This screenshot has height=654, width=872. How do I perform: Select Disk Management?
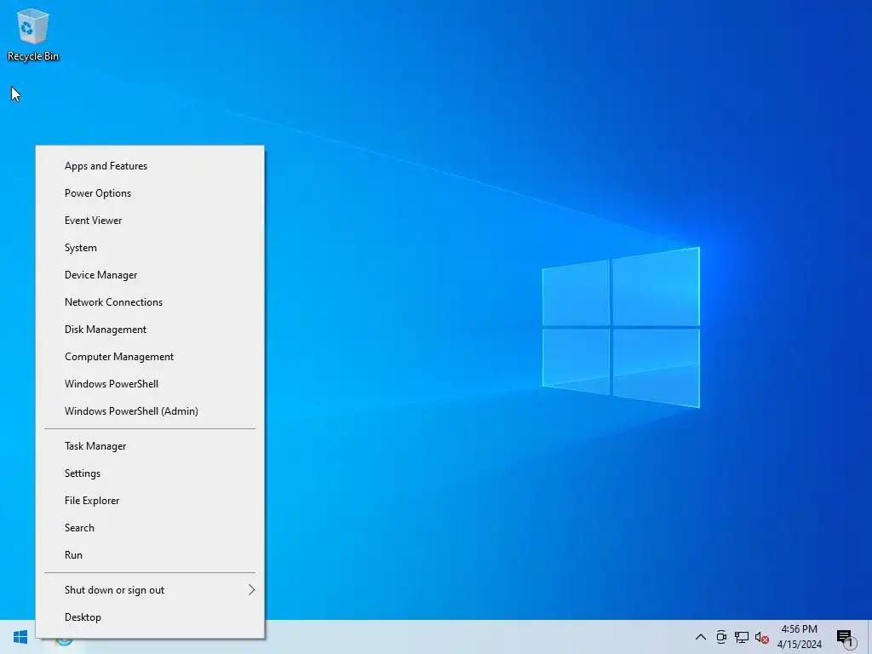tap(150, 330)
